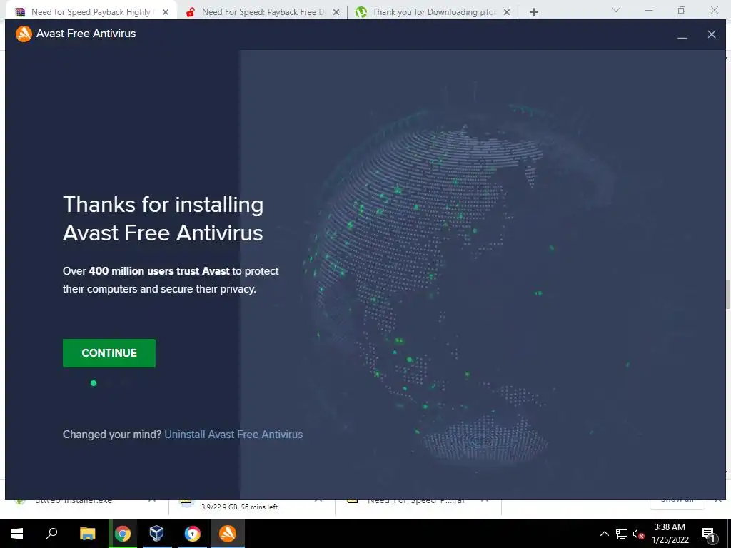Switch to Thank you for Downloading µTorrent tab
The image size is (731, 548).
click(433, 12)
